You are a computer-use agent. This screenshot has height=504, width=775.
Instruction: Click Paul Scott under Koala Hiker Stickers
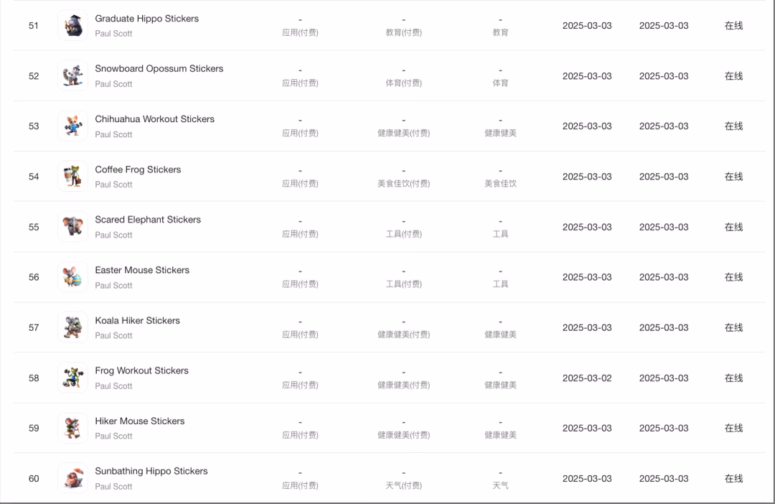point(113,336)
